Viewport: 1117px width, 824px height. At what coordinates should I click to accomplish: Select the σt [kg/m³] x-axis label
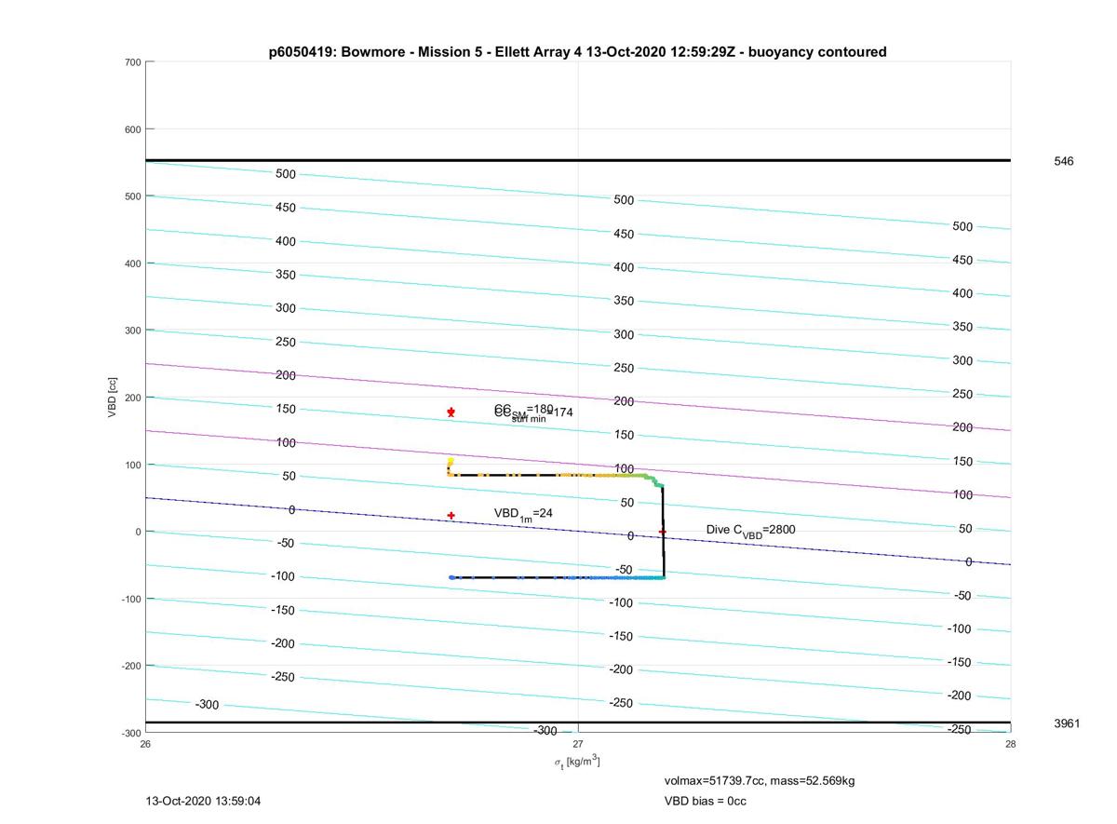pyautogui.click(x=577, y=763)
